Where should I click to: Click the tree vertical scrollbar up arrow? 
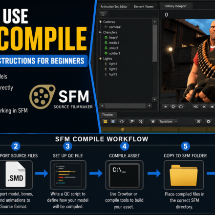[x=154, y=22]
